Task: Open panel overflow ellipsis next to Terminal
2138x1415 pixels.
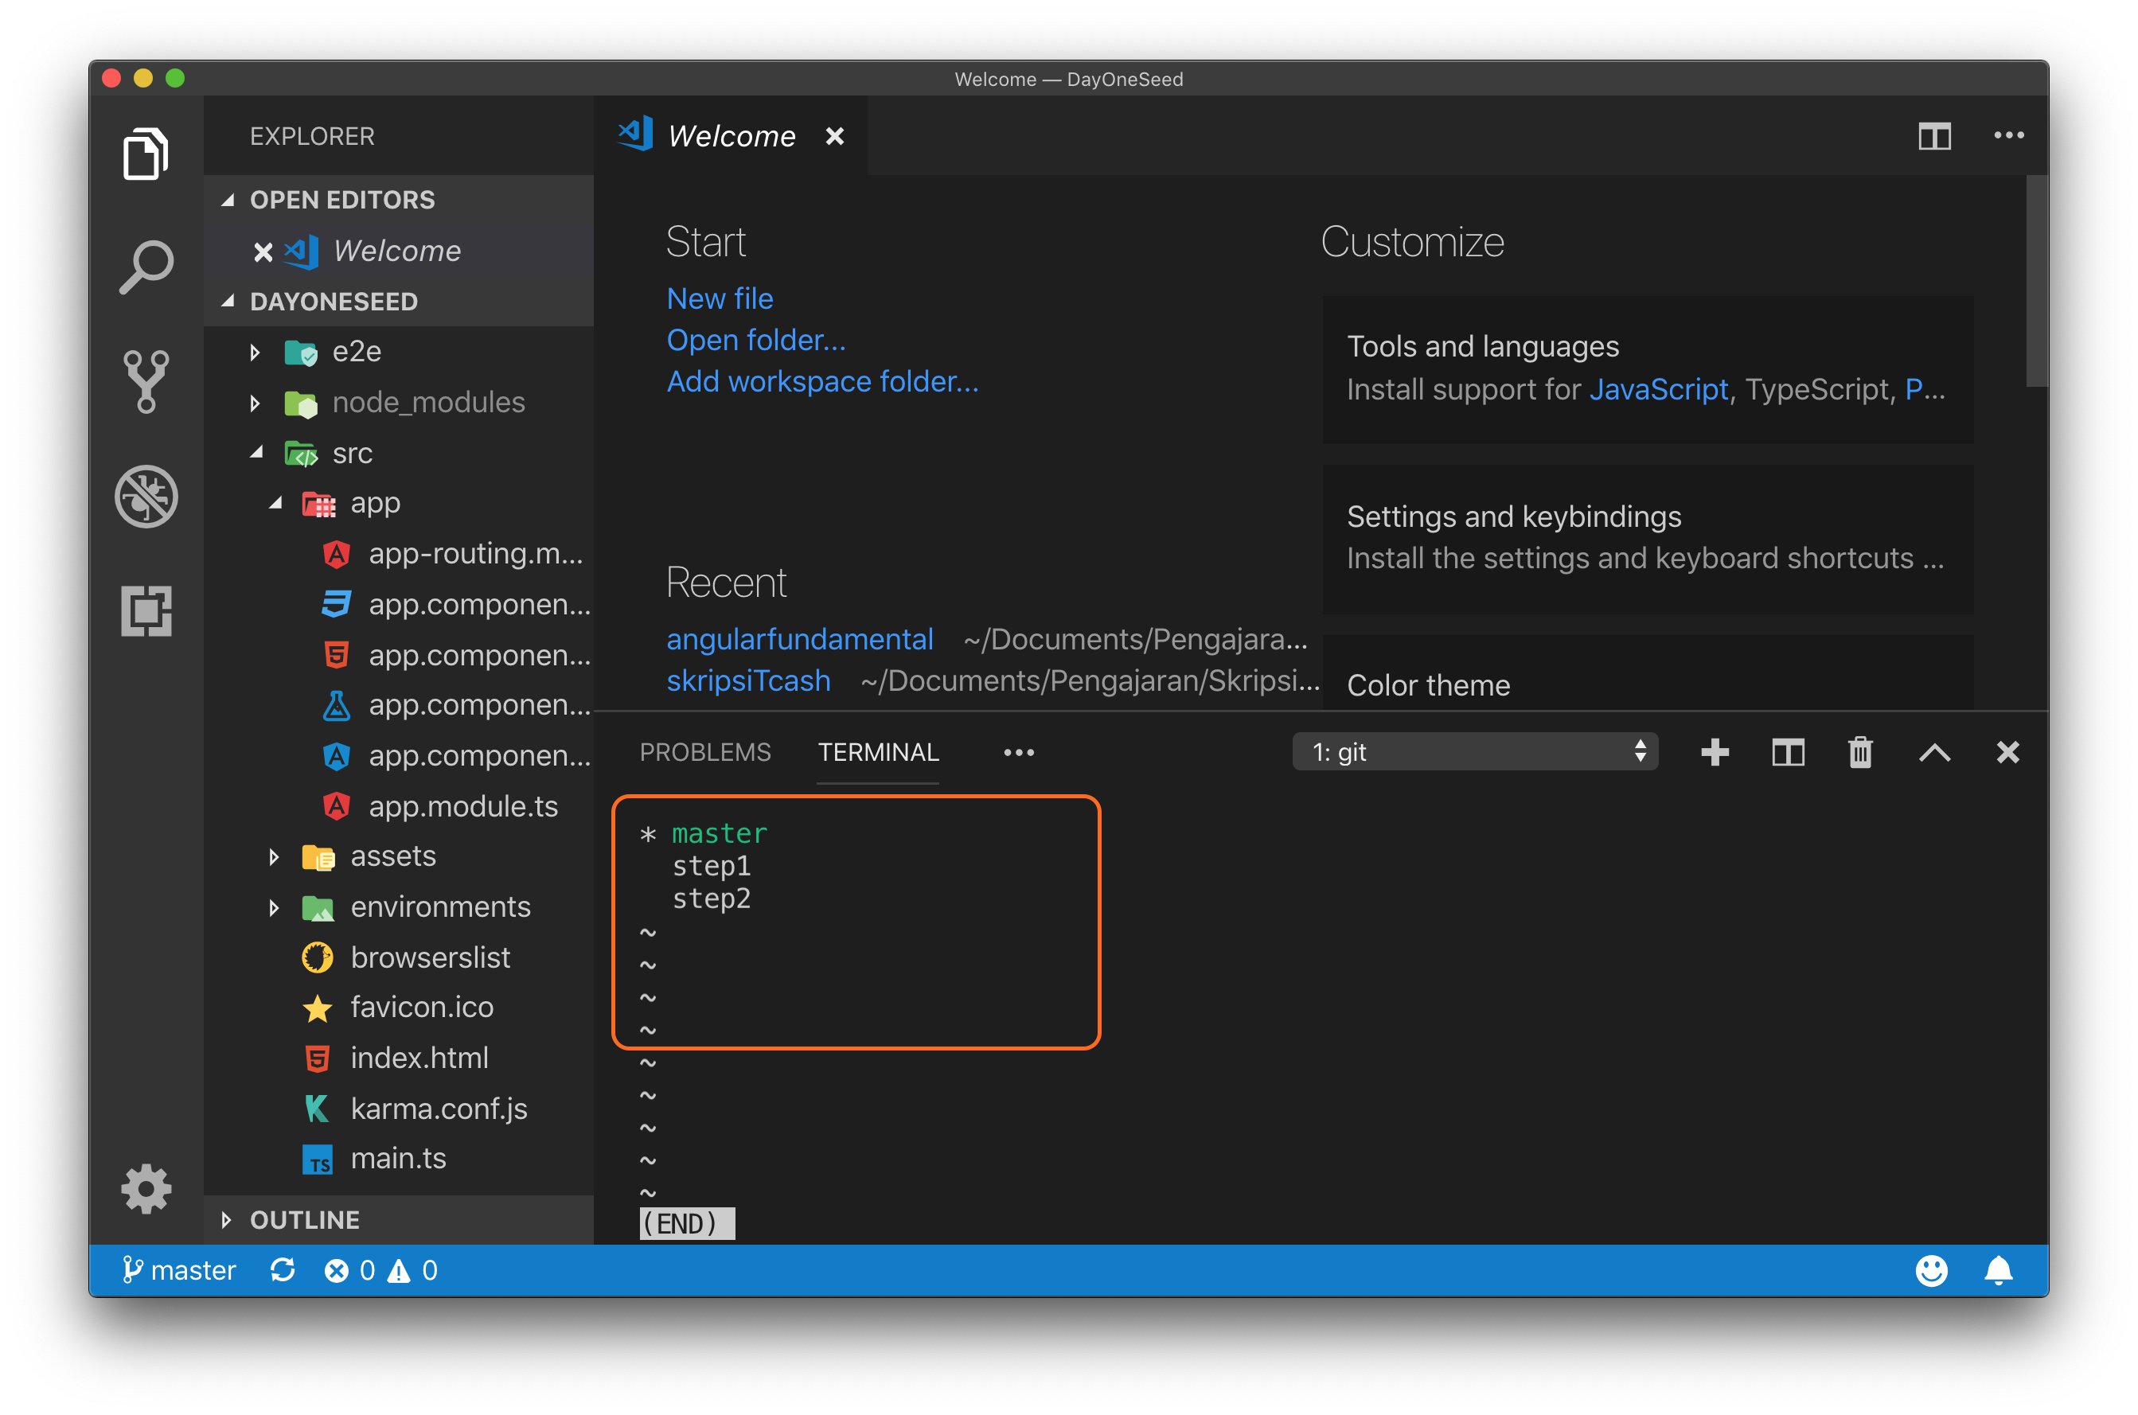Action: [1019, 753]
